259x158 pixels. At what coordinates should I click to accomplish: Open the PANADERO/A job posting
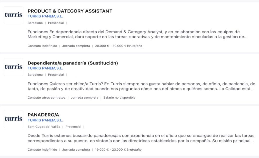click(x=44, y=115)
